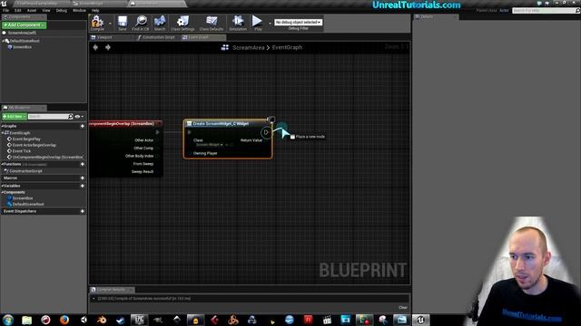The height and width of the screenshot is (326, 581).
Task: Select Event Tick in the graph list
Action: 22,151
